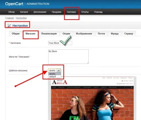Choose abella in the template list
Image resolution: width=141 pixels, height=120 pixels.
click(55, 74)
